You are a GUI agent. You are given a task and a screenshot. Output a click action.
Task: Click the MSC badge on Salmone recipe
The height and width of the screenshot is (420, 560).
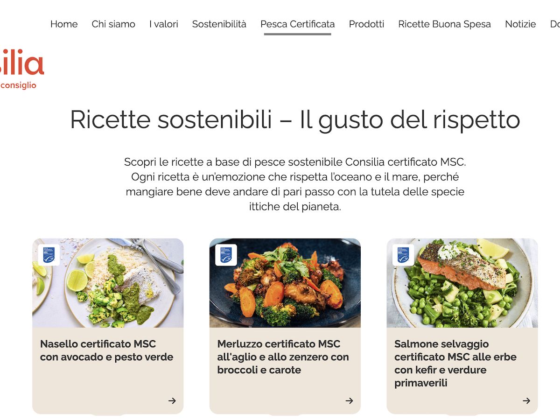click(x=403, y=255)
